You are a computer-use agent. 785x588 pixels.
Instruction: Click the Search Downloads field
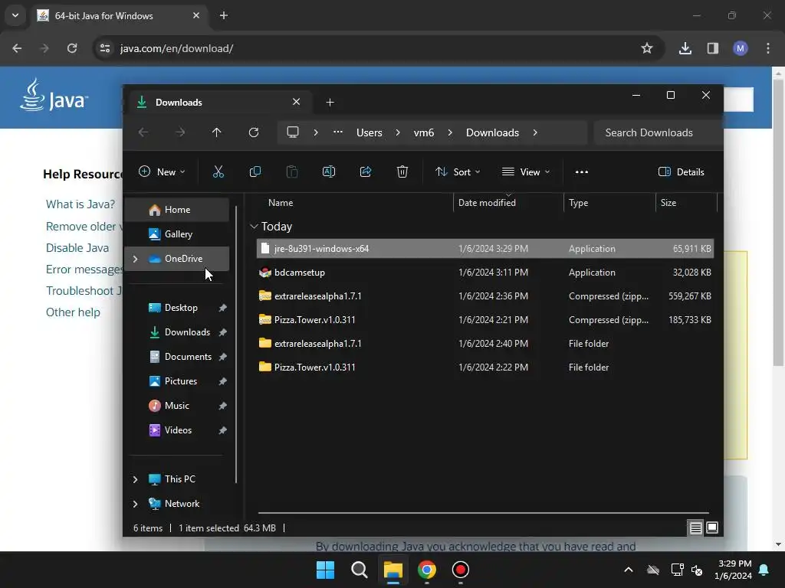tap(659, 132)
